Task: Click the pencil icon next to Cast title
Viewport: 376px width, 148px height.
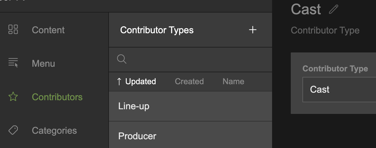Action: (333, 10)
